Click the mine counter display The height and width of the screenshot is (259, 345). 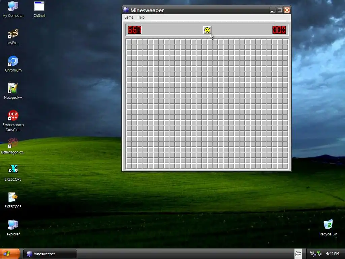pyautogui.click(x=134, y=30)
